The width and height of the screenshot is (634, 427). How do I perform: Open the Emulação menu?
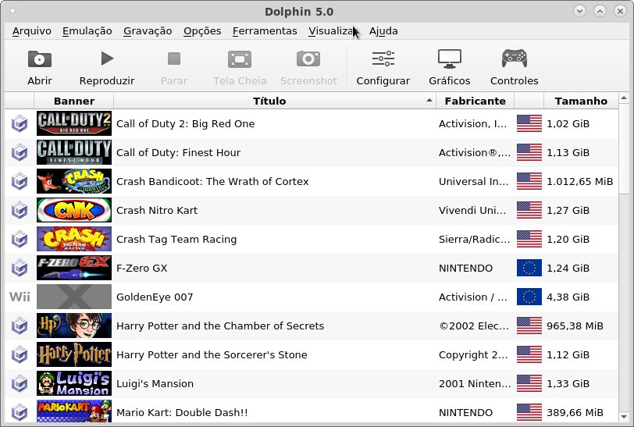click(x=87, y=31)
